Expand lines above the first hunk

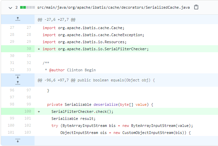(x=17, y=19)
